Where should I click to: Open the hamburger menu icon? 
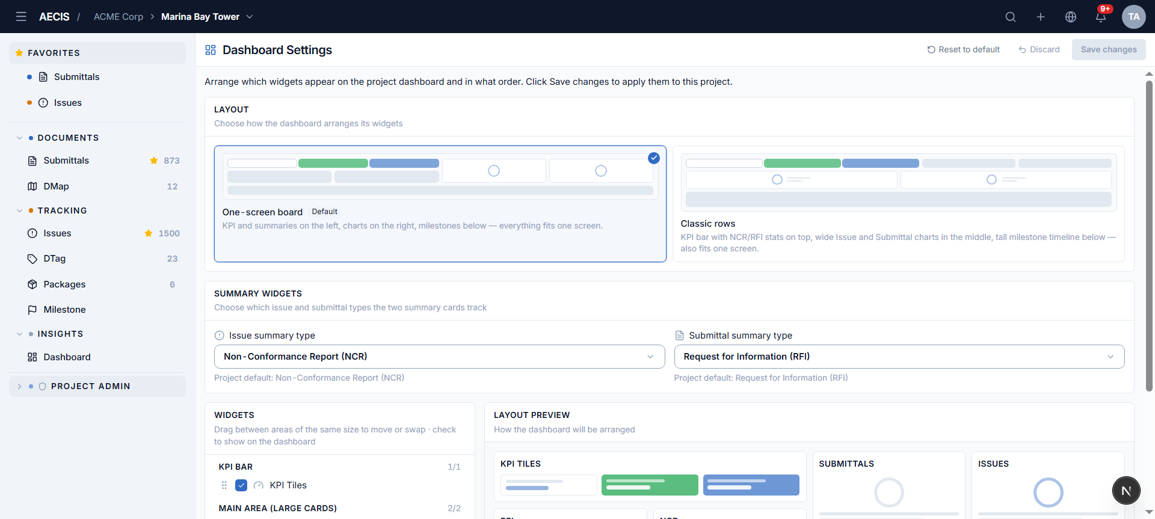21,16
